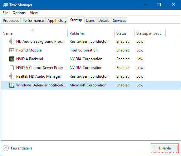Open the View menu
Screen dimensions: 181x156
(34, 13)
